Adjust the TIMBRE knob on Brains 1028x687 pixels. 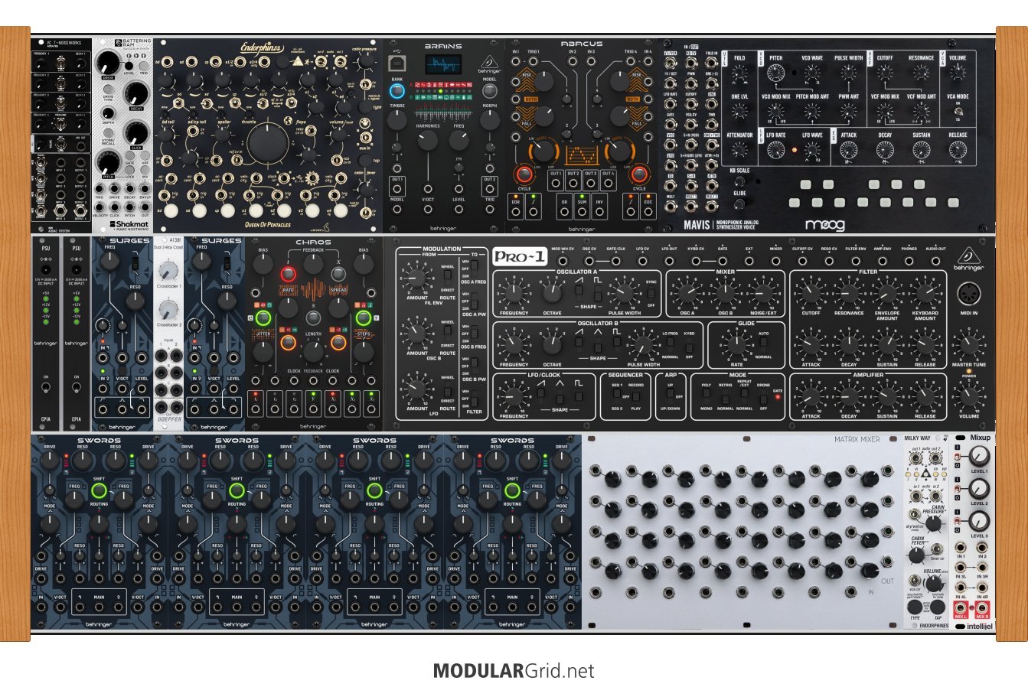click(397, 120)
